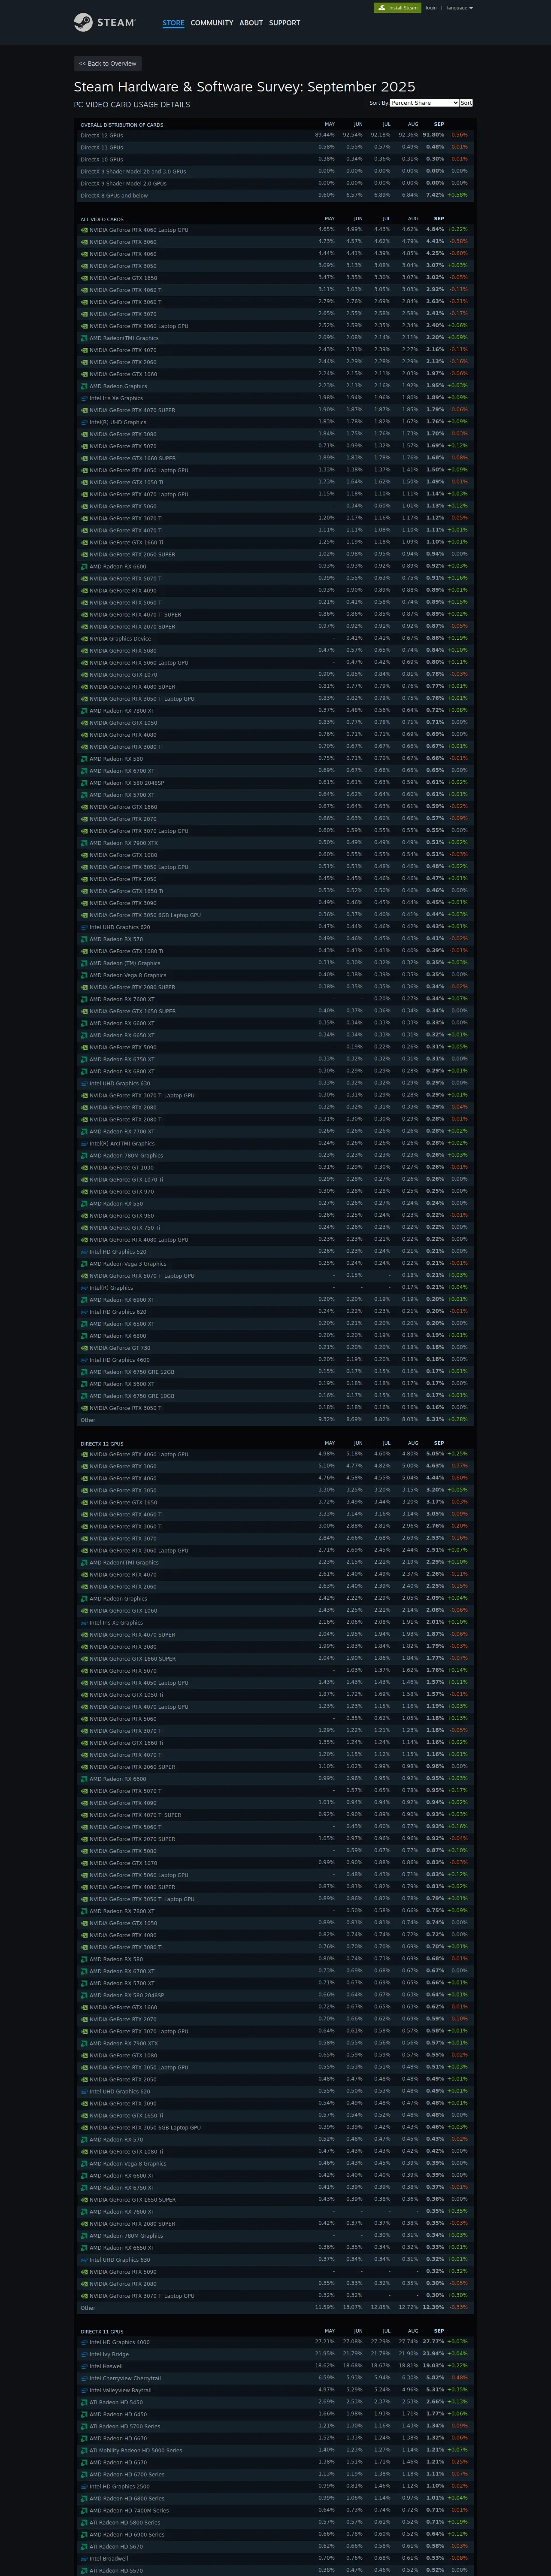
Task: Click Intel logo beside Intel Broadwell
Action: point(84,2558)
